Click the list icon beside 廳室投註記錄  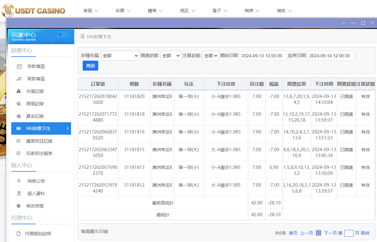pos(19,141)
